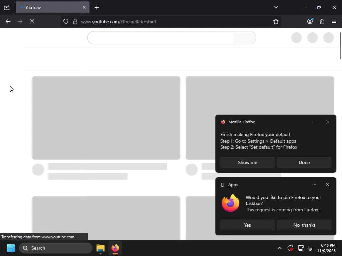The width and height of the screenshot is (342, 256).
Task: Open File Explorer from taskbar
Action: tap(101, 248)
